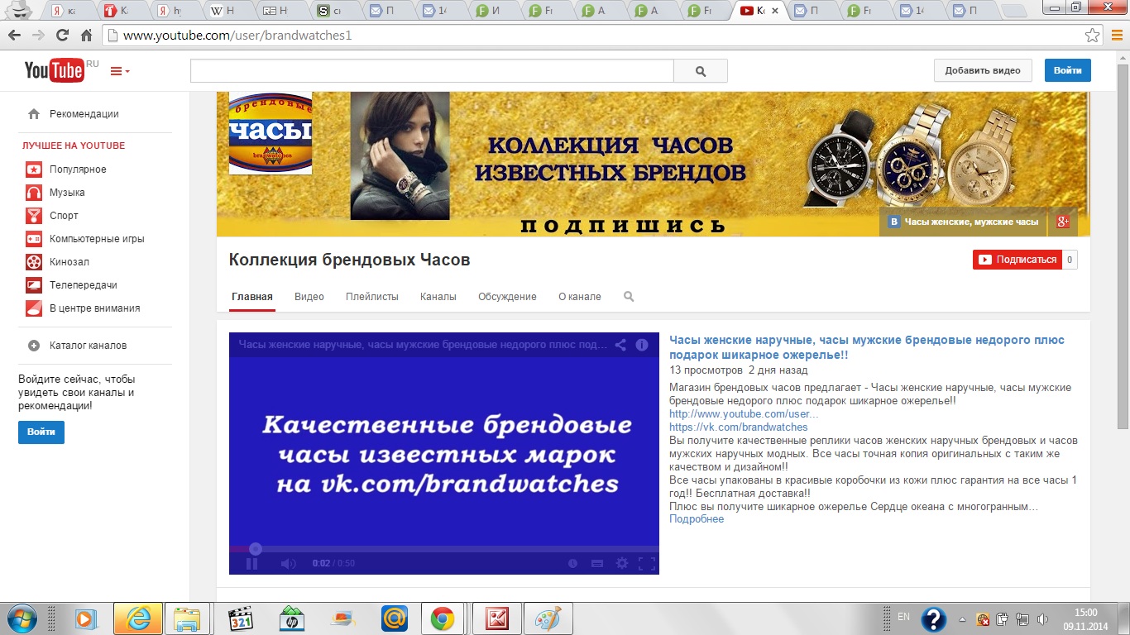The width and height of the screenshot is (1130, 635).
Task: Bookmark the page with star icon
Action: click(x=1092, y=36)
